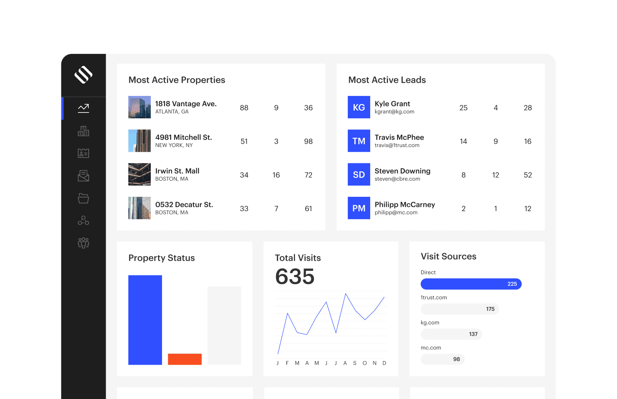Open the 0532 Decatur St. thumbnail

click(x=140, y=208)
